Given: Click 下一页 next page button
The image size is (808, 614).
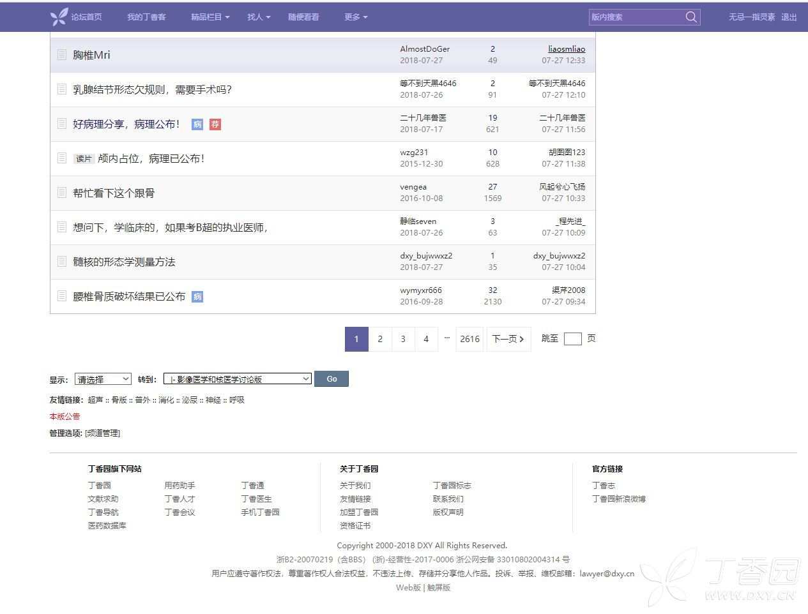Looking at the screenshot, I should [508, 339].
